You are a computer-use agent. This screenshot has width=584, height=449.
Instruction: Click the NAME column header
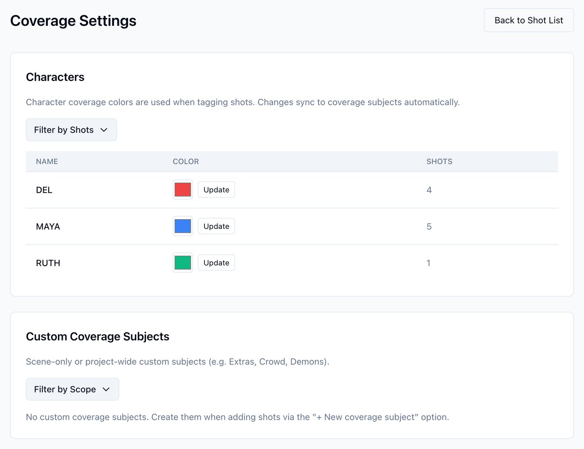click(x=47, y=161)
